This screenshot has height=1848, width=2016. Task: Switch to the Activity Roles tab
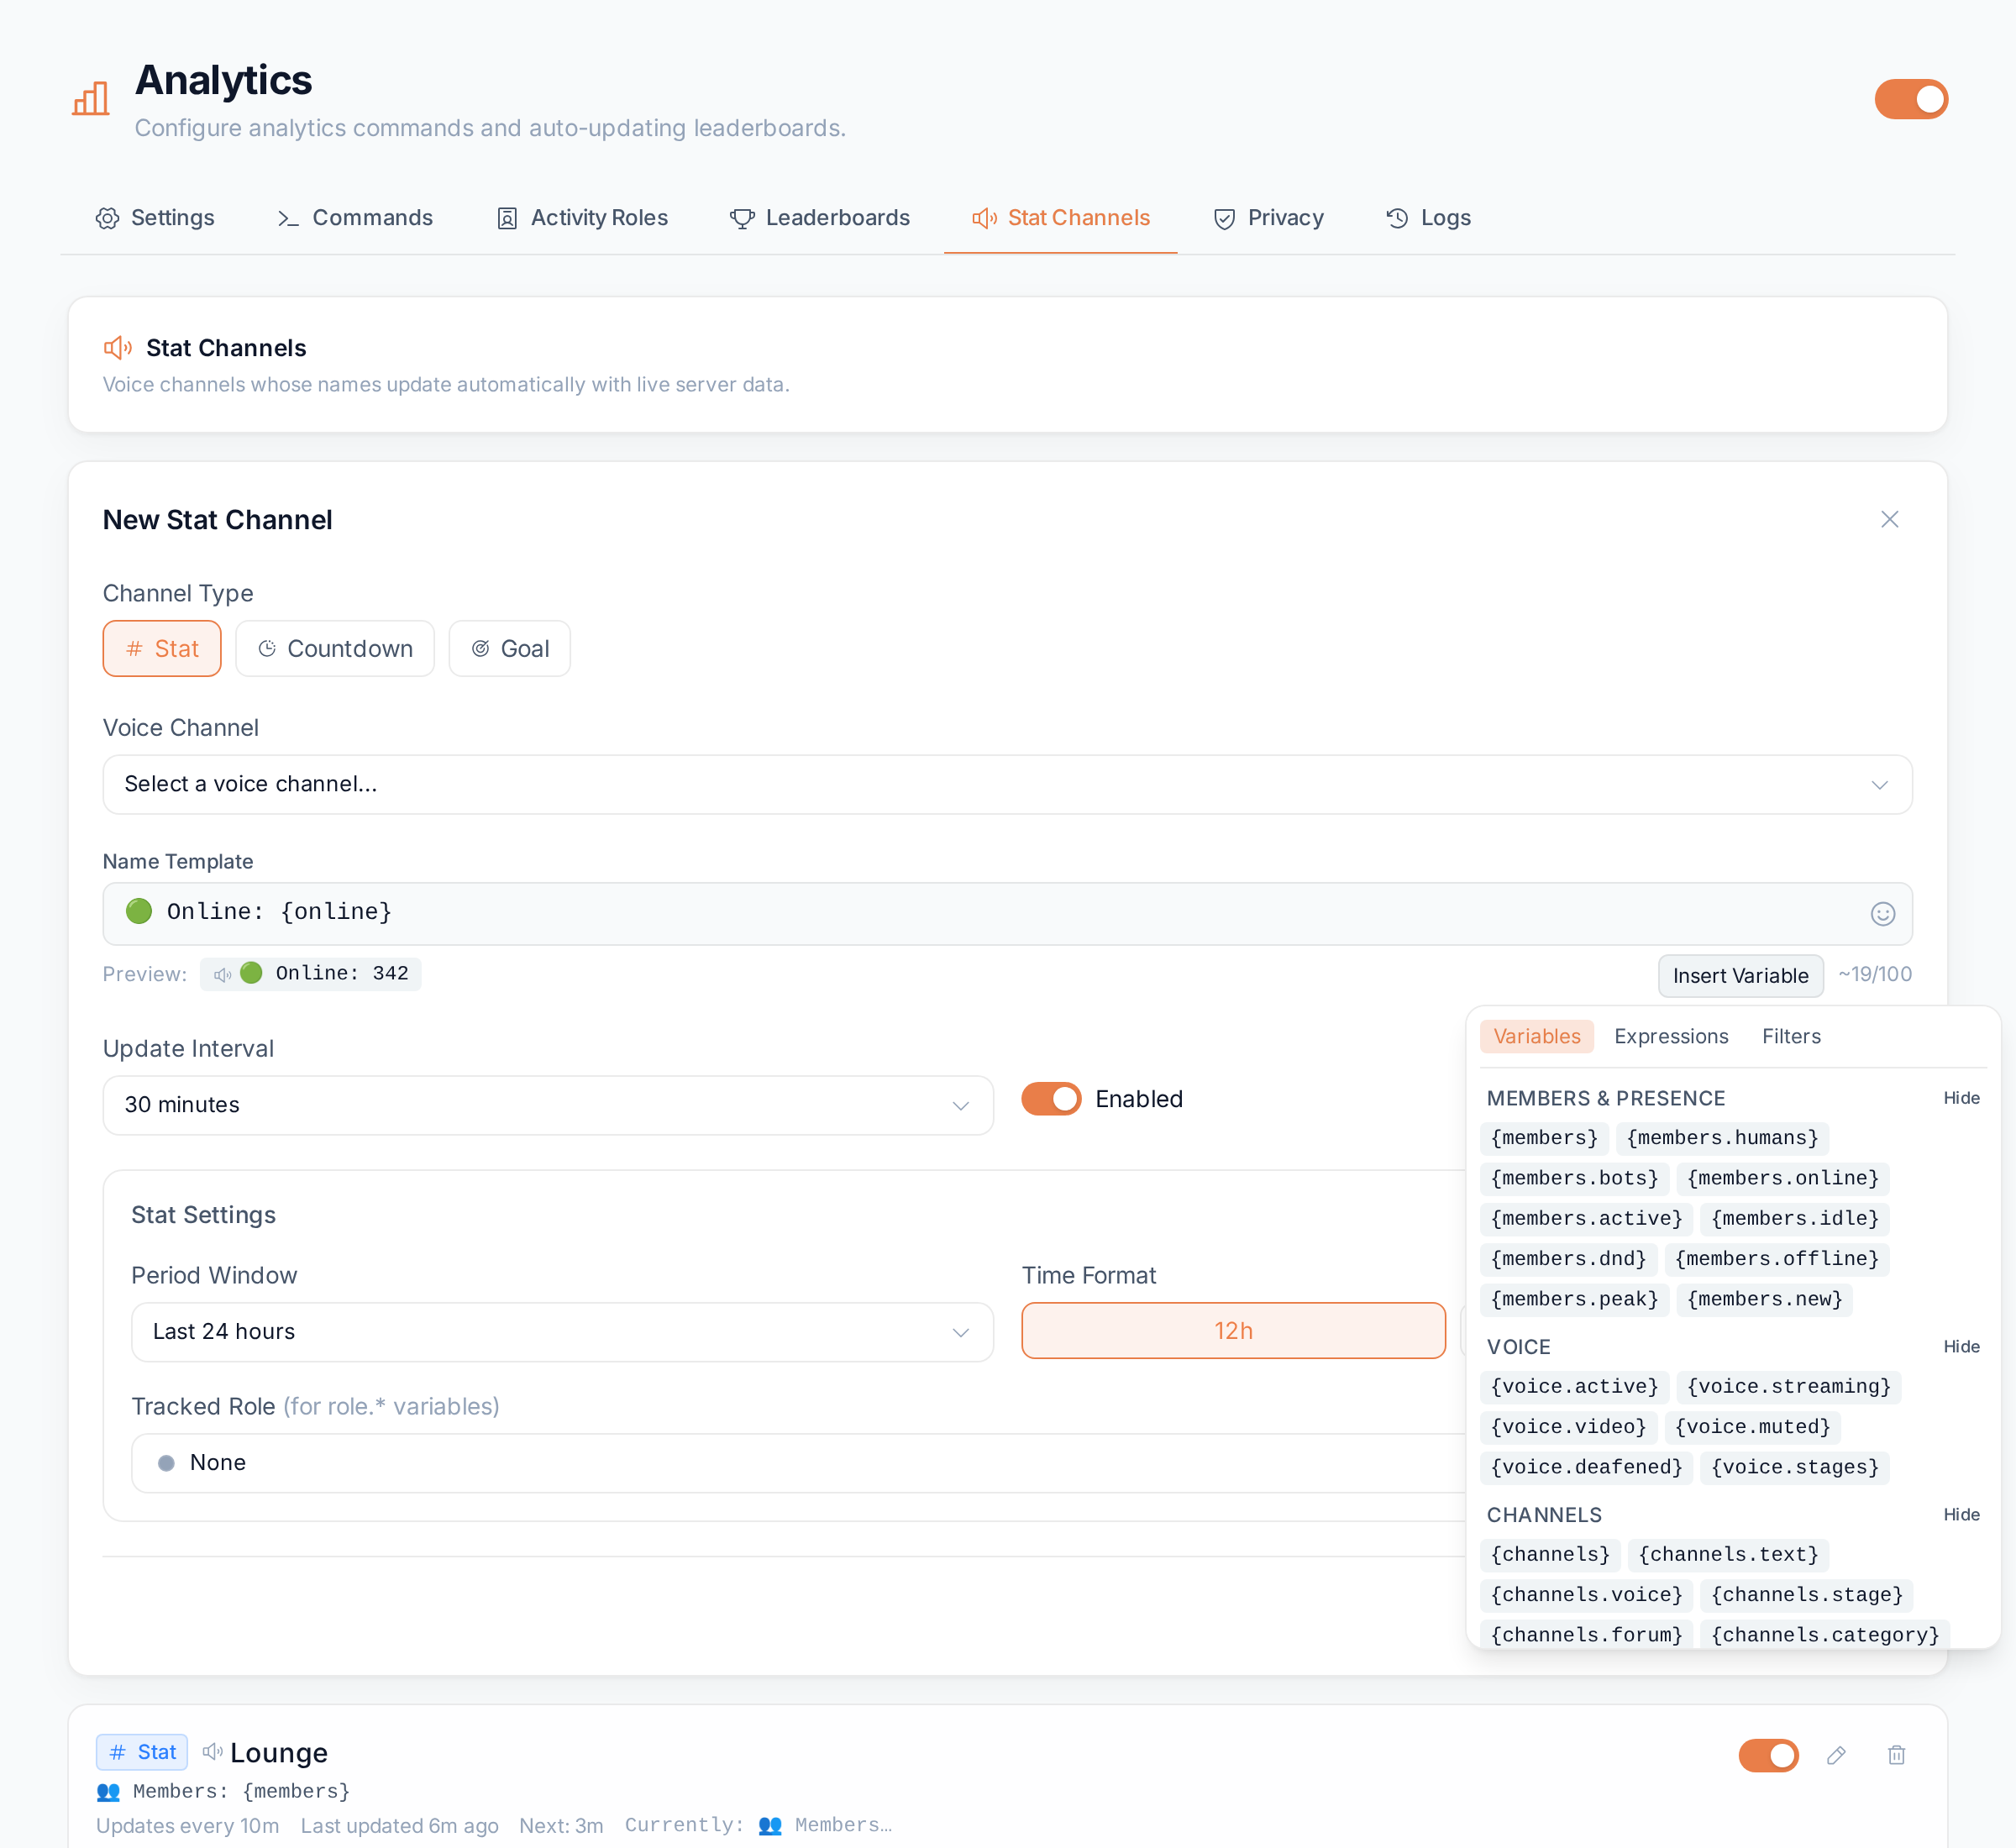click(582, 218)
